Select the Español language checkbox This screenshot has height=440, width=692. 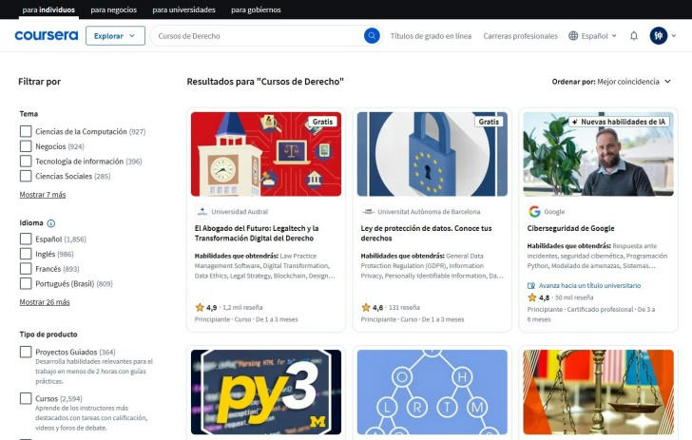click(26, 239)
